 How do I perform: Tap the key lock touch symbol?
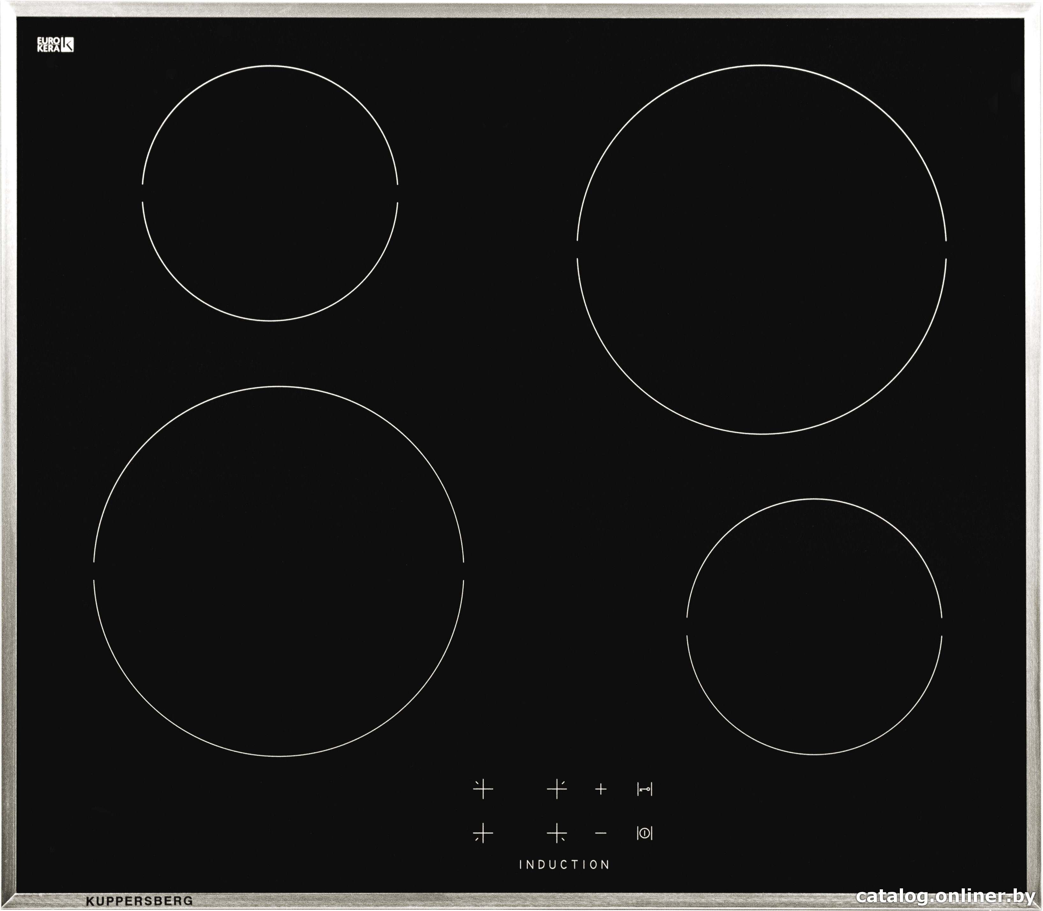point(644,790)
